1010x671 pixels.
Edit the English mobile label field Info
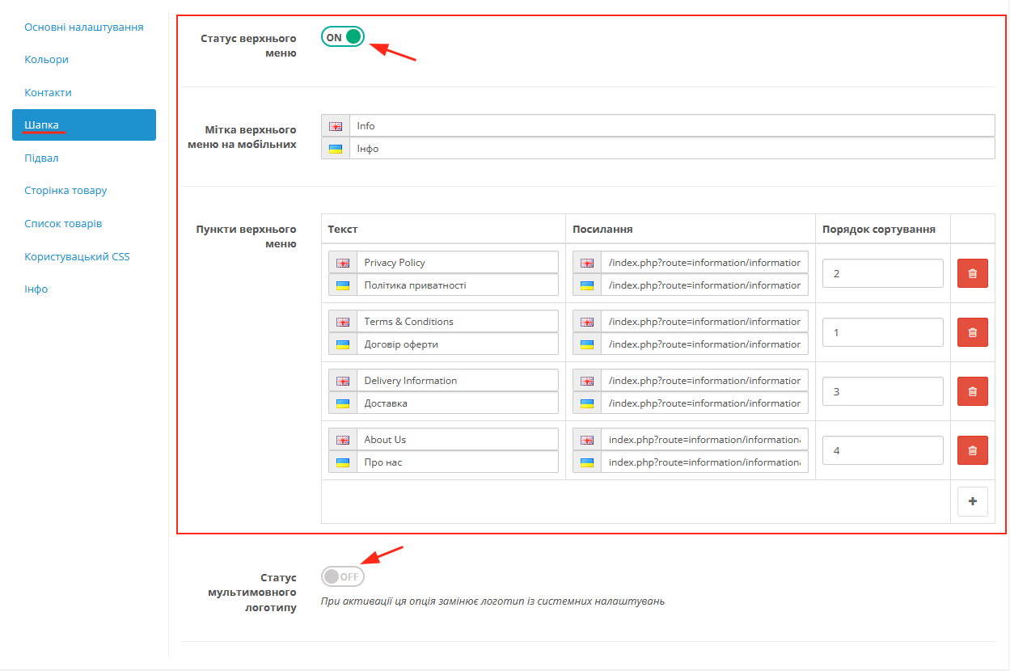(x=672, y=126)
